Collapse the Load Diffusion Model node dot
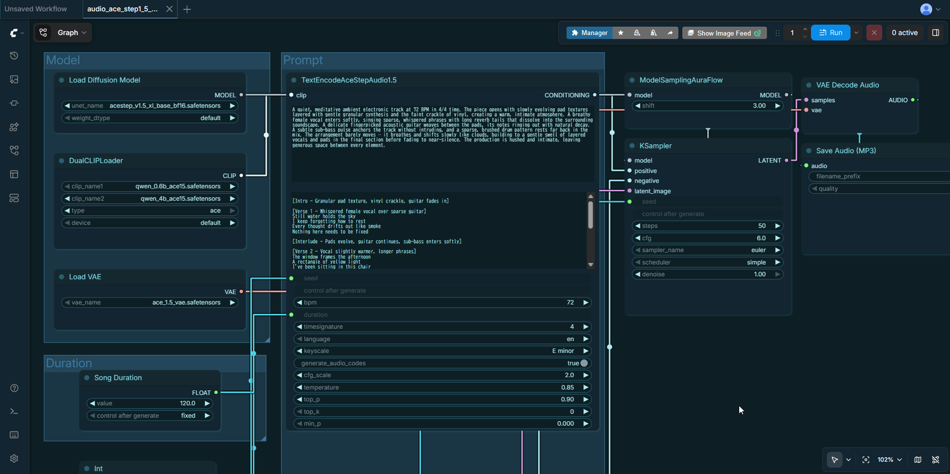The image size is (950, 474). 61,80
